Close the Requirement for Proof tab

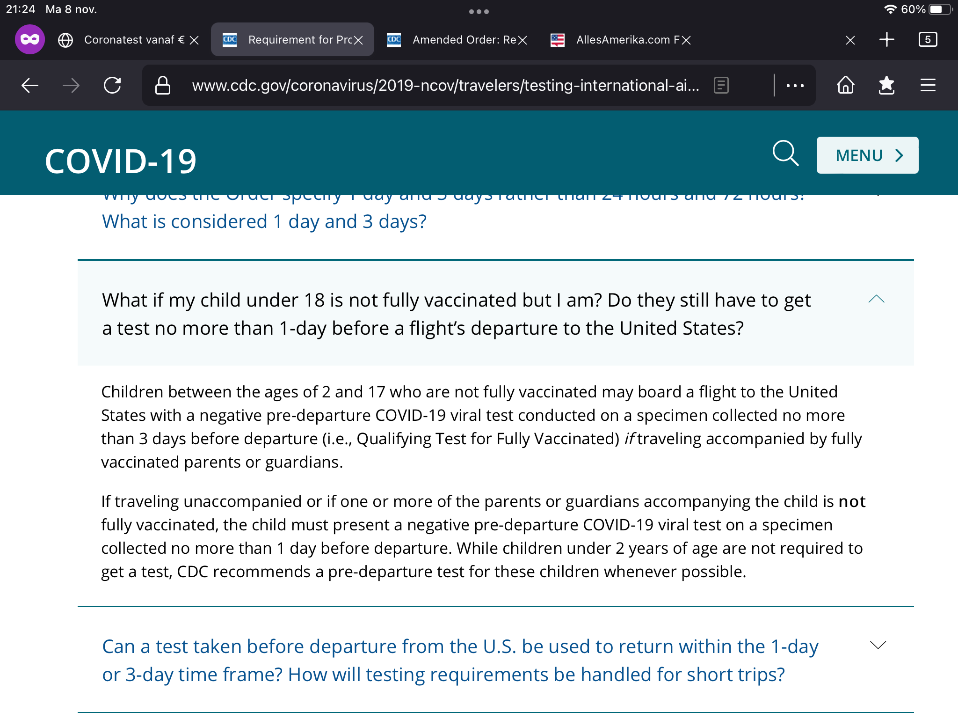[358, 40]
